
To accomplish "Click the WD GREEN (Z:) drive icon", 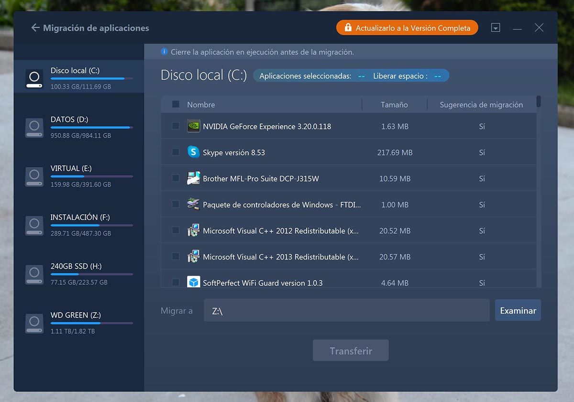I will [34, 323].
